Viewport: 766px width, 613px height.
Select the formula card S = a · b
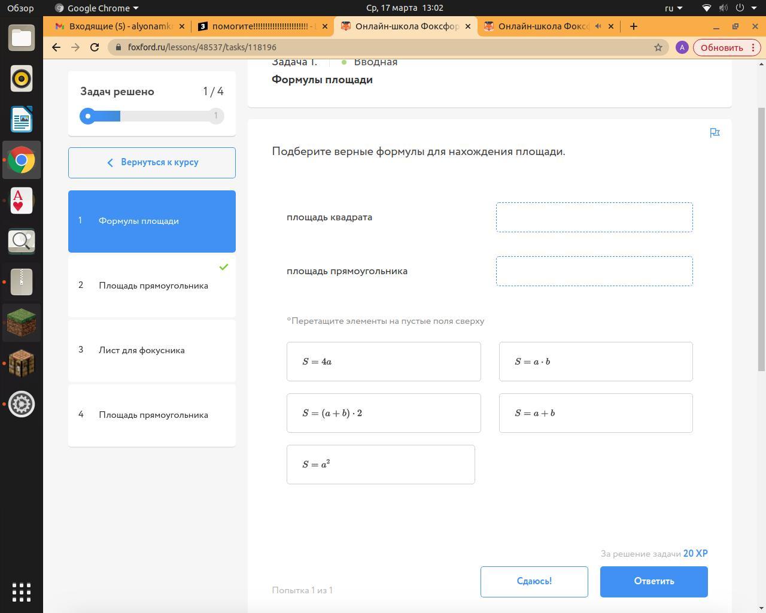(596, 362)
